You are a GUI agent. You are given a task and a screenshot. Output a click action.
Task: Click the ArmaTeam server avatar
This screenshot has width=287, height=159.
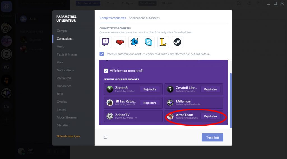(170, 116)
